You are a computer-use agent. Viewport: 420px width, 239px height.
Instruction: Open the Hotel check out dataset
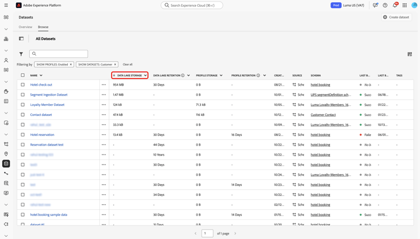[x=41, y=85]
